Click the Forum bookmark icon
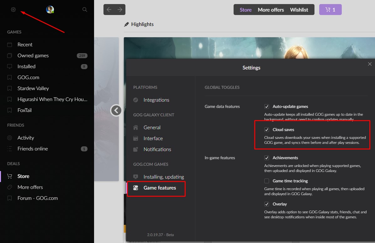The width and height of the screenshot is (375, 243). coord(10,198)
